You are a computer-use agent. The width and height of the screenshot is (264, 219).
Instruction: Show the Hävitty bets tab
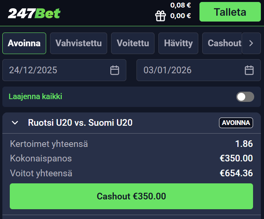click(178, 43)
